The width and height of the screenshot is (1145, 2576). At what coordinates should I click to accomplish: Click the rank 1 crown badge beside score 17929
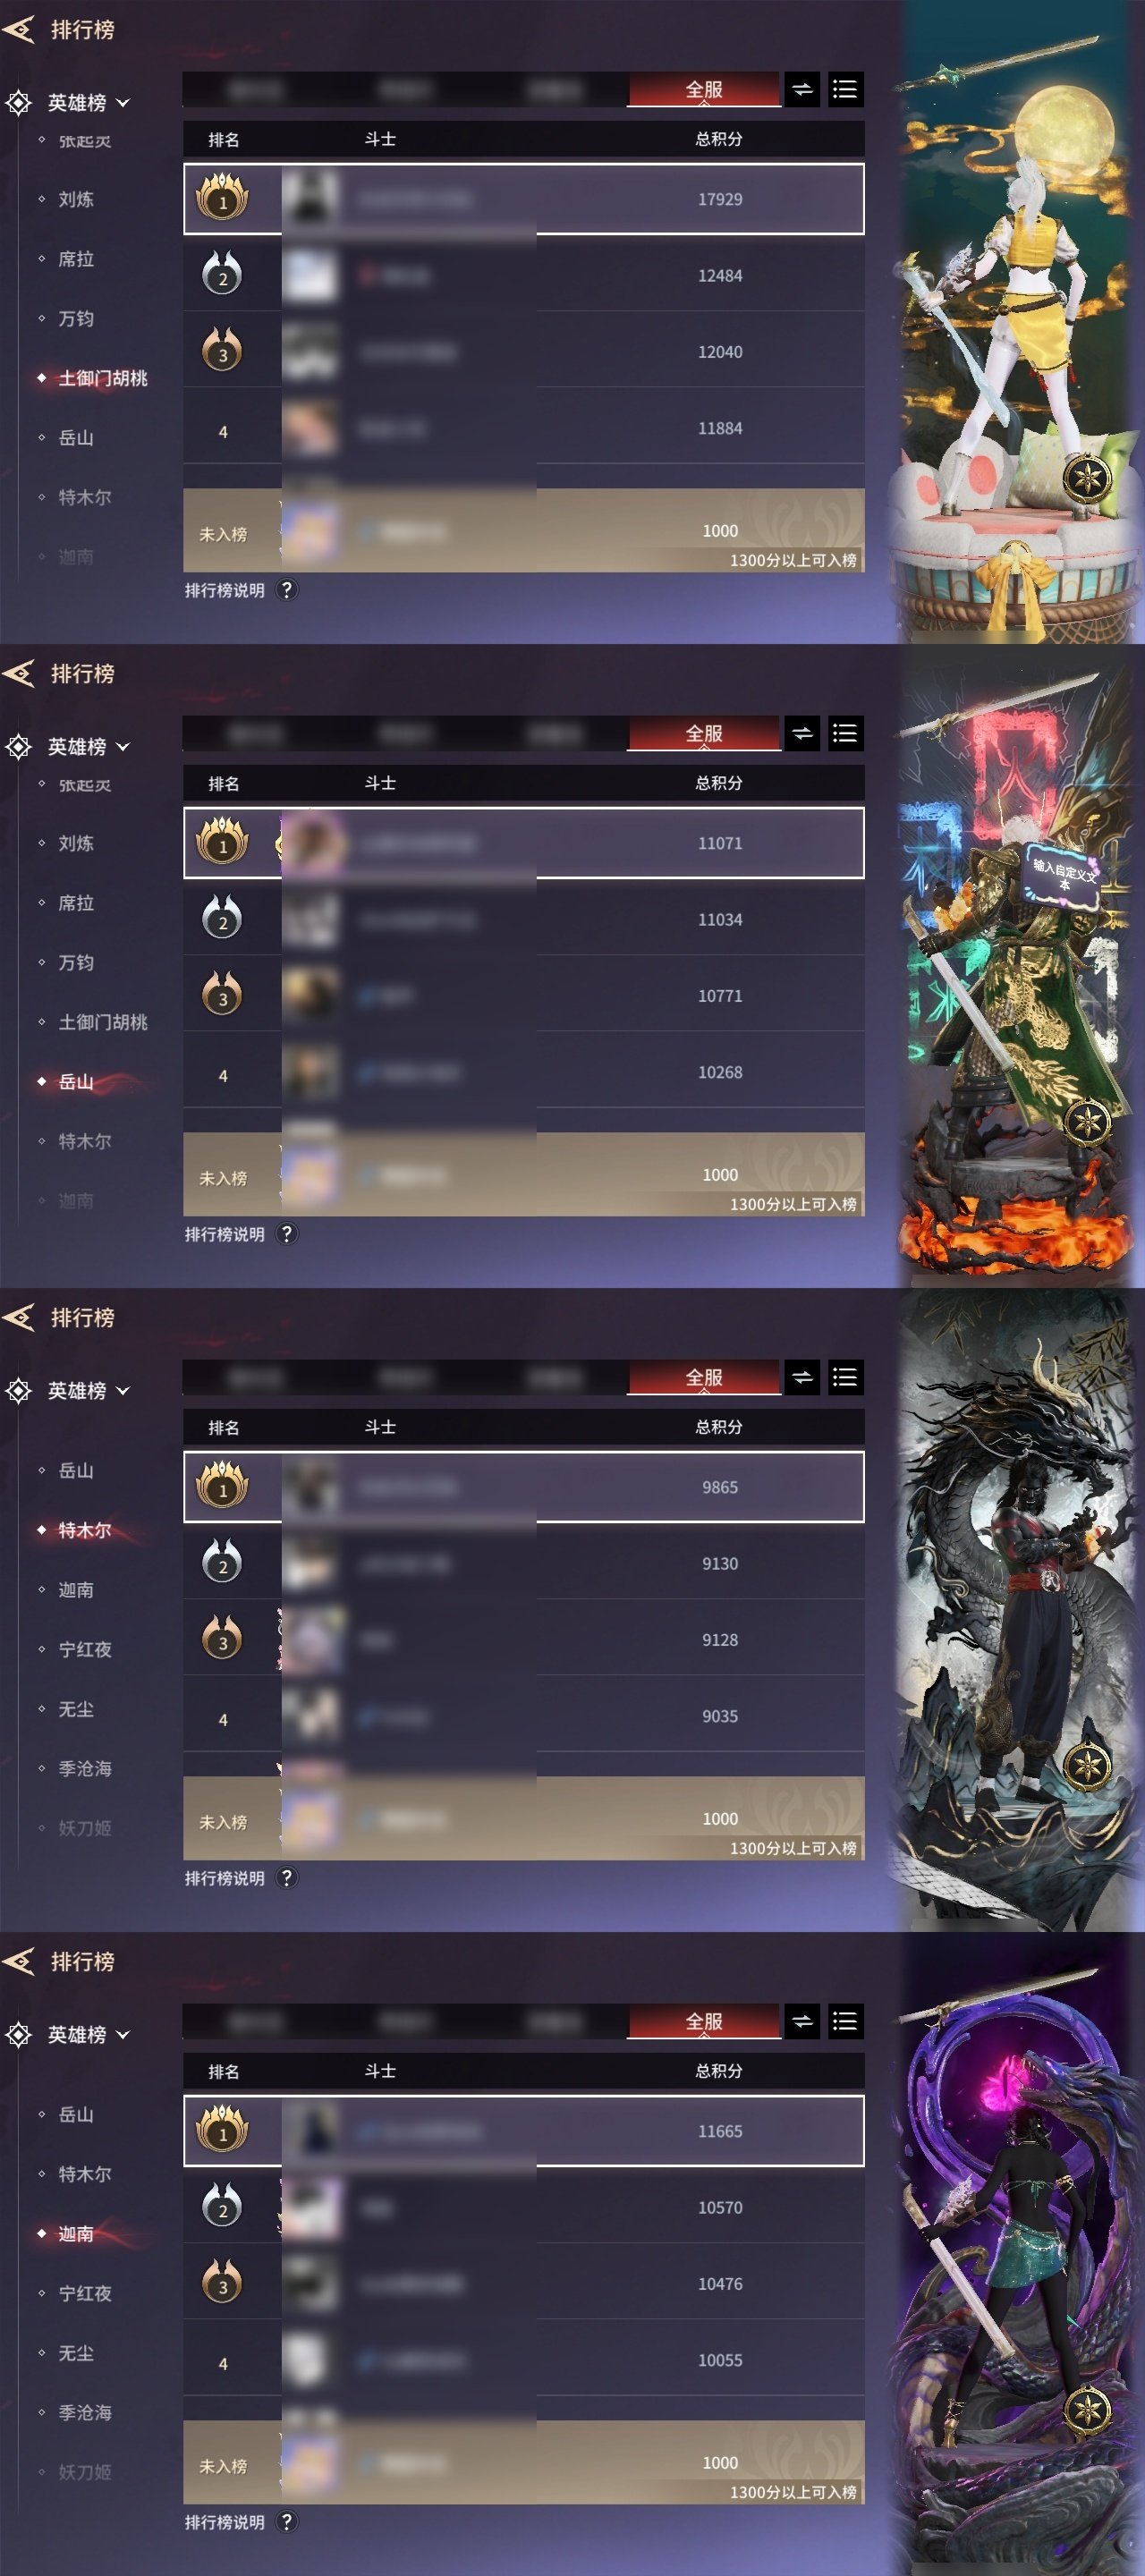pos(222,197)
